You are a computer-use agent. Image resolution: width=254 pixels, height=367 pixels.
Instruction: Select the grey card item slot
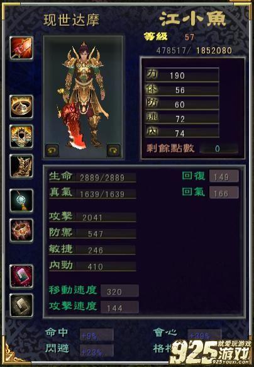click(21, 305)
